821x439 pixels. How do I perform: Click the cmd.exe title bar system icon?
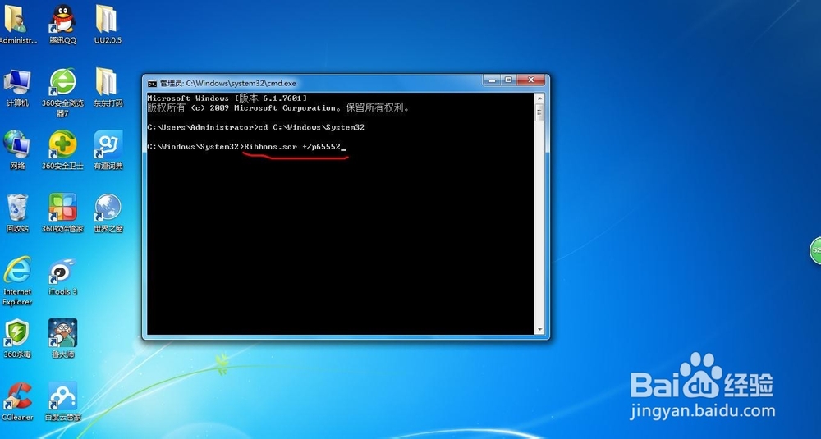pos(152,83)
